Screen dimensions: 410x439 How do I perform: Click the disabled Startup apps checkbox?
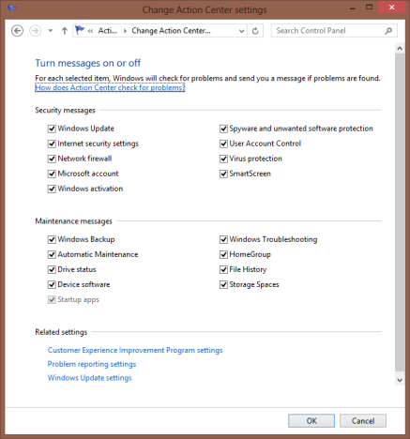(x=52, y=299)
